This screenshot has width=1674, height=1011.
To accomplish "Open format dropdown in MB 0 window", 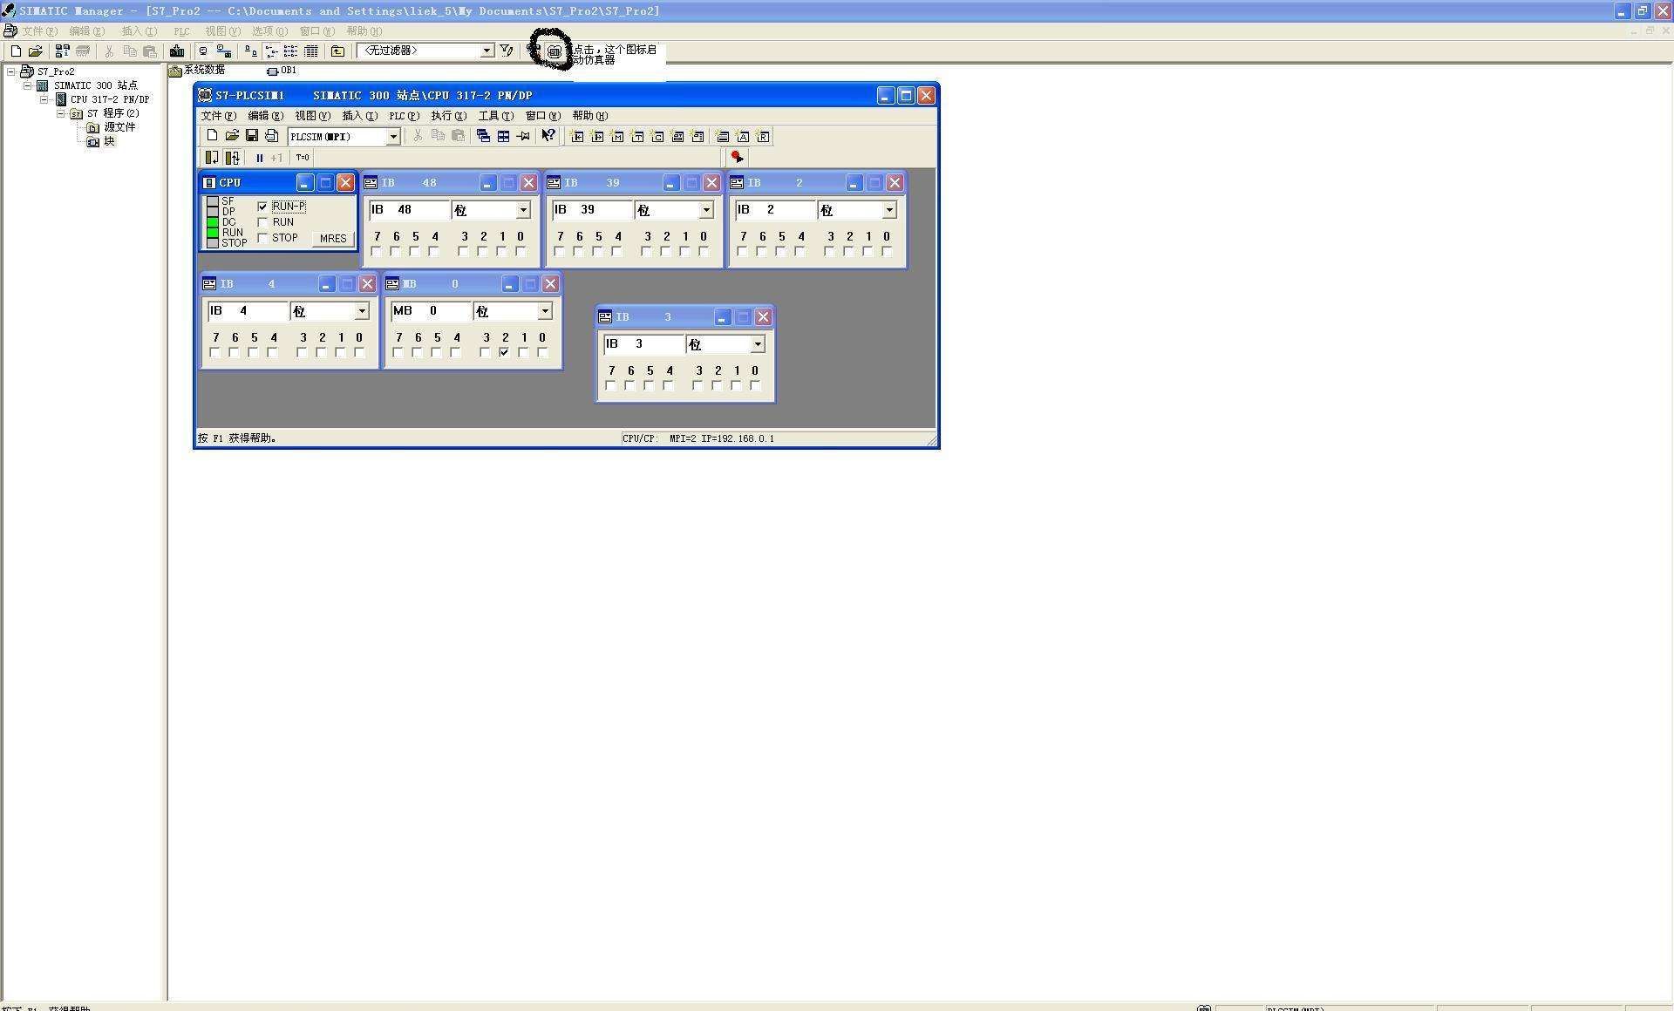I will [545, 311].
